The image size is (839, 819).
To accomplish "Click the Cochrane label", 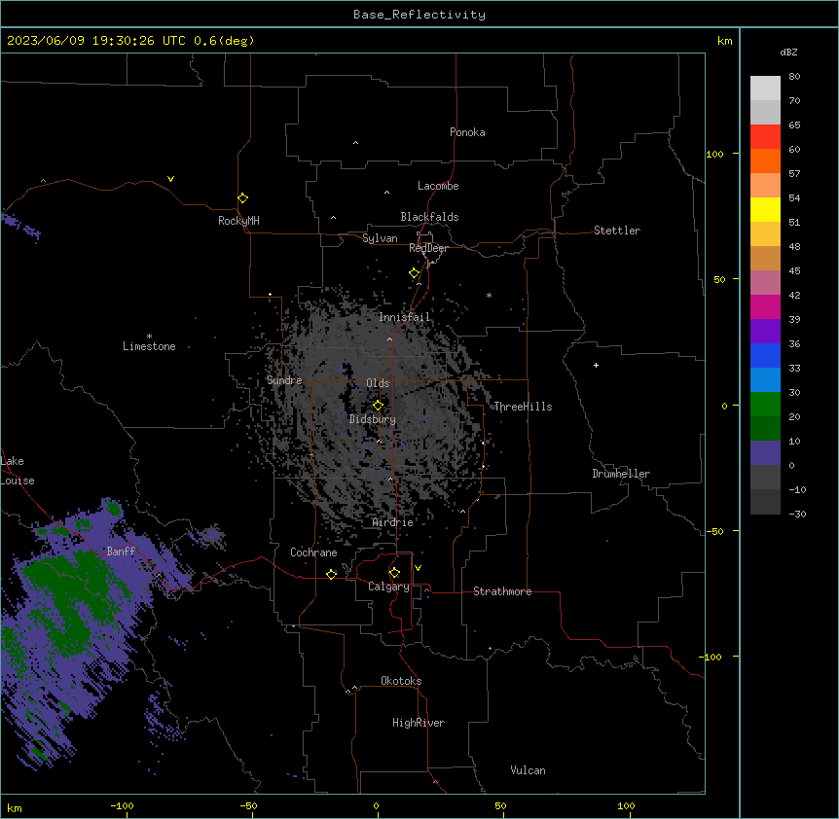I will pyautogui.click(x=313, y=552).
